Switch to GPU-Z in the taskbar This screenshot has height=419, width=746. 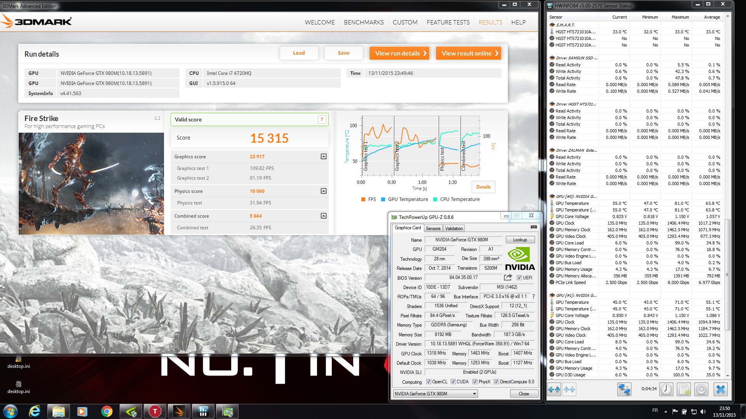click(x=227, y=411)
